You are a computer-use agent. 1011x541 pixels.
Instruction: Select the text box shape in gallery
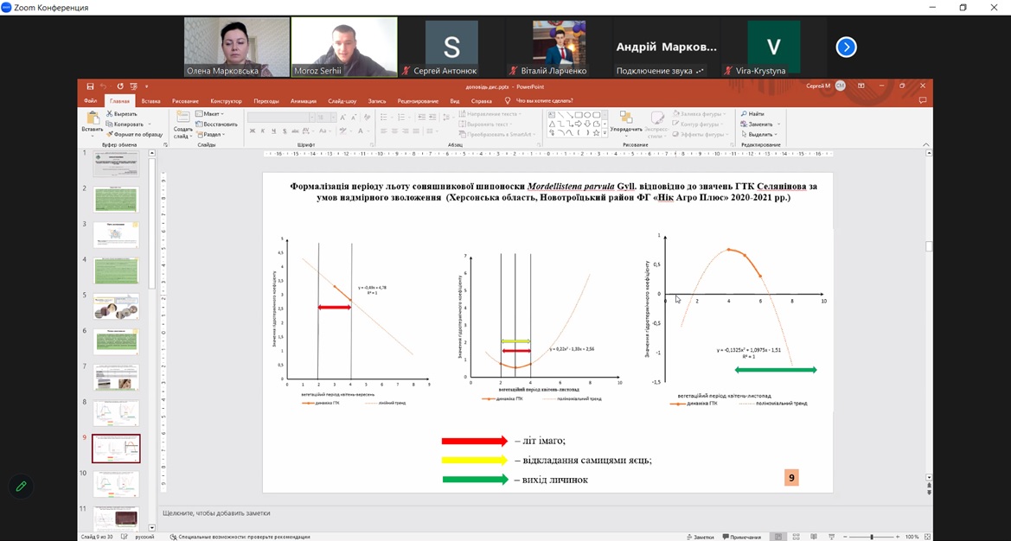click(552, 115)
